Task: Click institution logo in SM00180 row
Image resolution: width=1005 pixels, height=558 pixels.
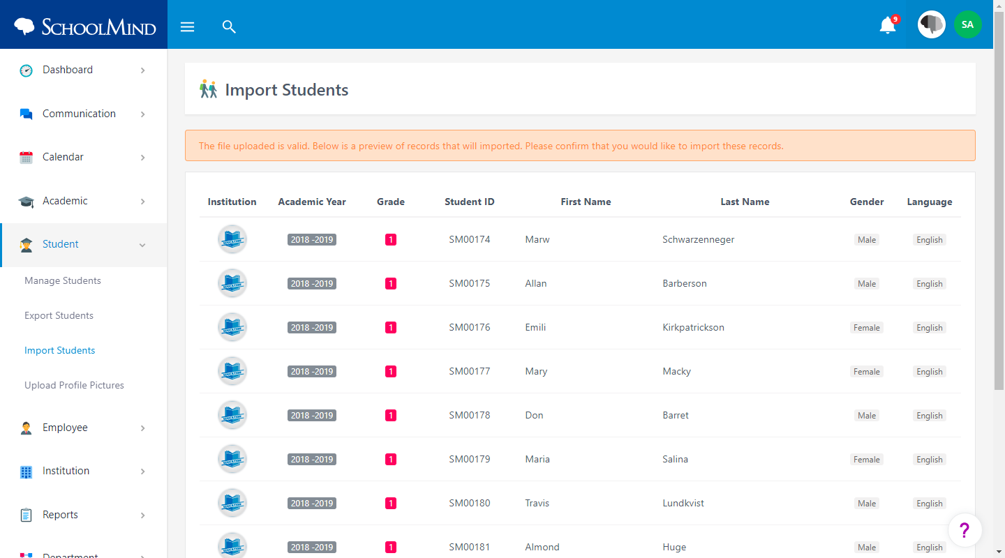Action: point(232,503)
